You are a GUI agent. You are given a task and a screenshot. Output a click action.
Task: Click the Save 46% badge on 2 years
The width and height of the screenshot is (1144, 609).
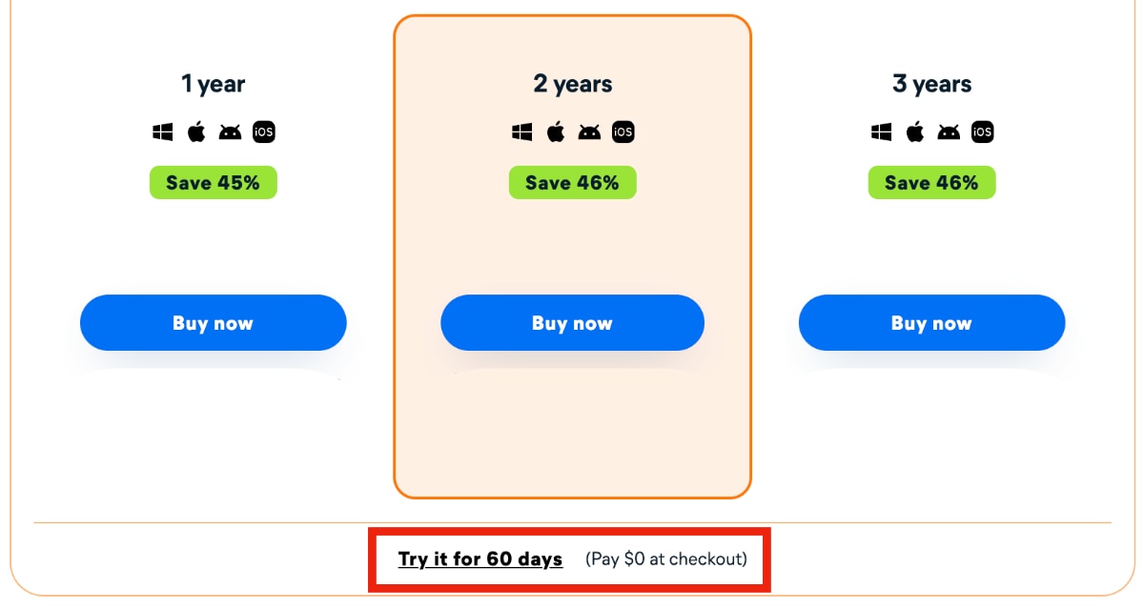(x=573, y=183)
